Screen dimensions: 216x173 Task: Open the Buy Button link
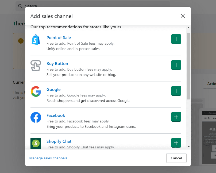click(57, 63)
